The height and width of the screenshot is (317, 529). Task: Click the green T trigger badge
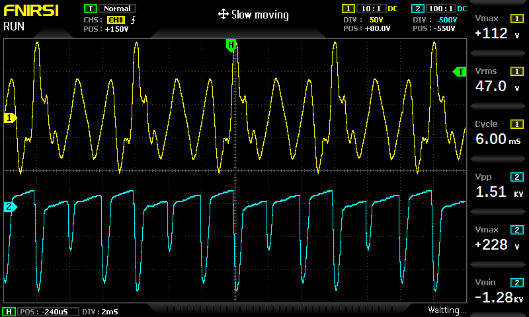pos(90,9)
